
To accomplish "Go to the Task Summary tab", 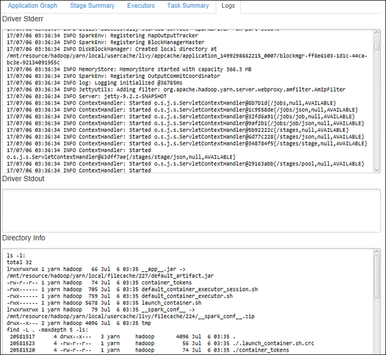I will pos(188,6).
